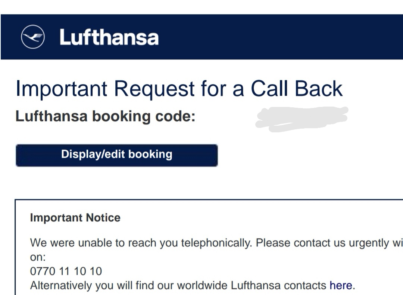403x295 pixels.
Task: Click the top border line of the notice box
Action: click(x=209, y=200)
